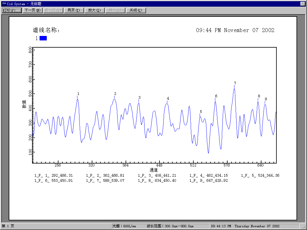Viewport: 307px width, 230px height.
Task: Click the Ccd System title bar icon
Action: coord(4,4)
